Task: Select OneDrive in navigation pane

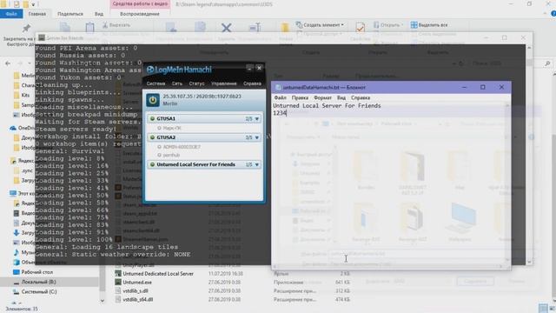Action: click(22, 128)
